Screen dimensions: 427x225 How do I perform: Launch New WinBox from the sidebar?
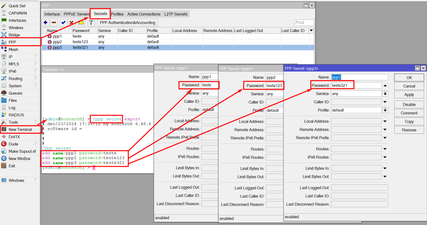pos(19,158)
